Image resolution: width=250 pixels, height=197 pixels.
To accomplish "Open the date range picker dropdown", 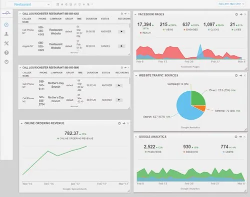I will tap(231, 4).
